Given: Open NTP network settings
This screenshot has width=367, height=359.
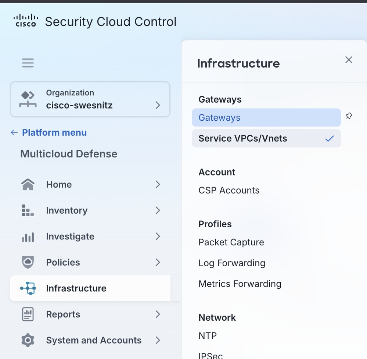Looking at the screenshot, I should pyautogui.click(x=208, y=336).
